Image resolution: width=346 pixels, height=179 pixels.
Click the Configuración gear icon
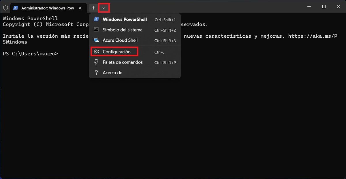[x=97, y=52]
